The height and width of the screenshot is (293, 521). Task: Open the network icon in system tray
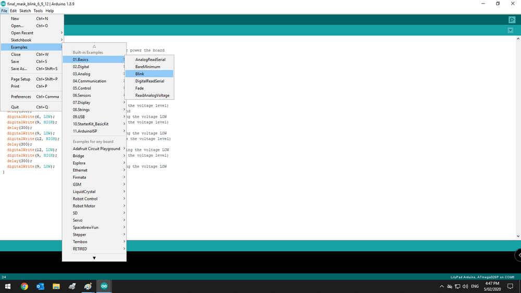pyautogui.click(x=457, y=286)
